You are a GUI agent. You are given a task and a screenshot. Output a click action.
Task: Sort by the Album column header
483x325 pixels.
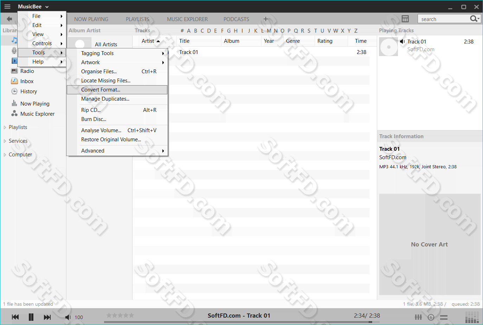coord(241,41)
